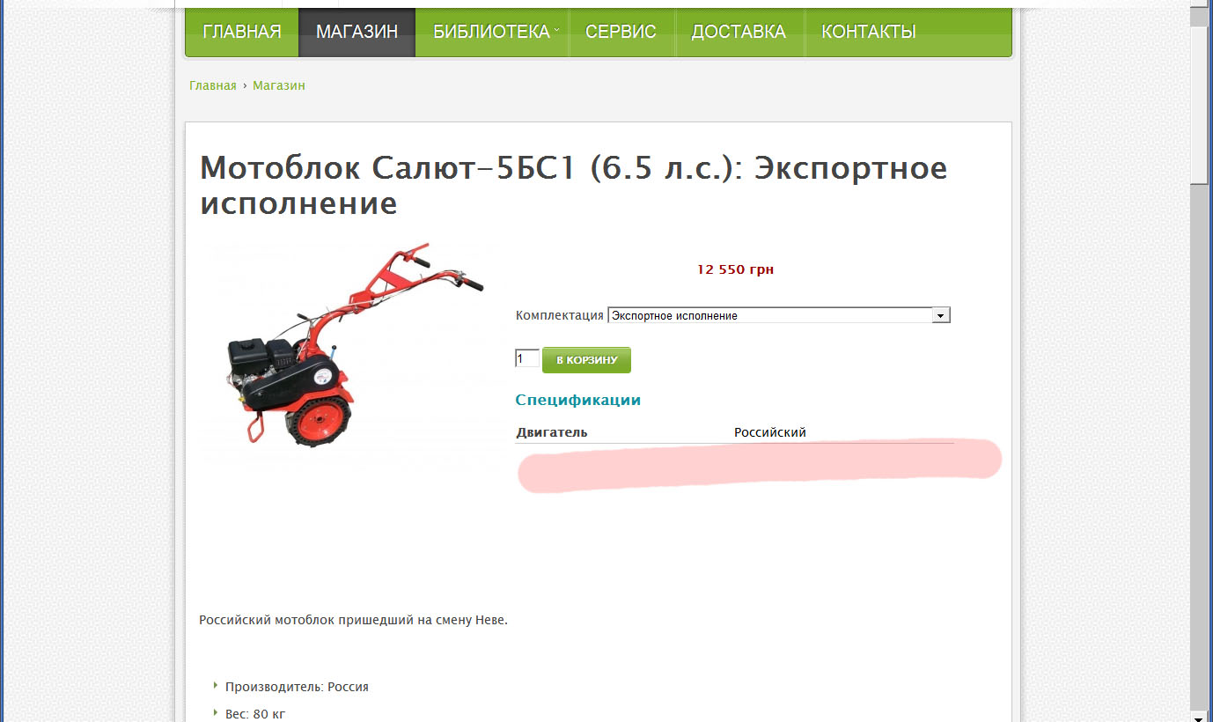Select the МАГАЗИН navigation tab

357,32
